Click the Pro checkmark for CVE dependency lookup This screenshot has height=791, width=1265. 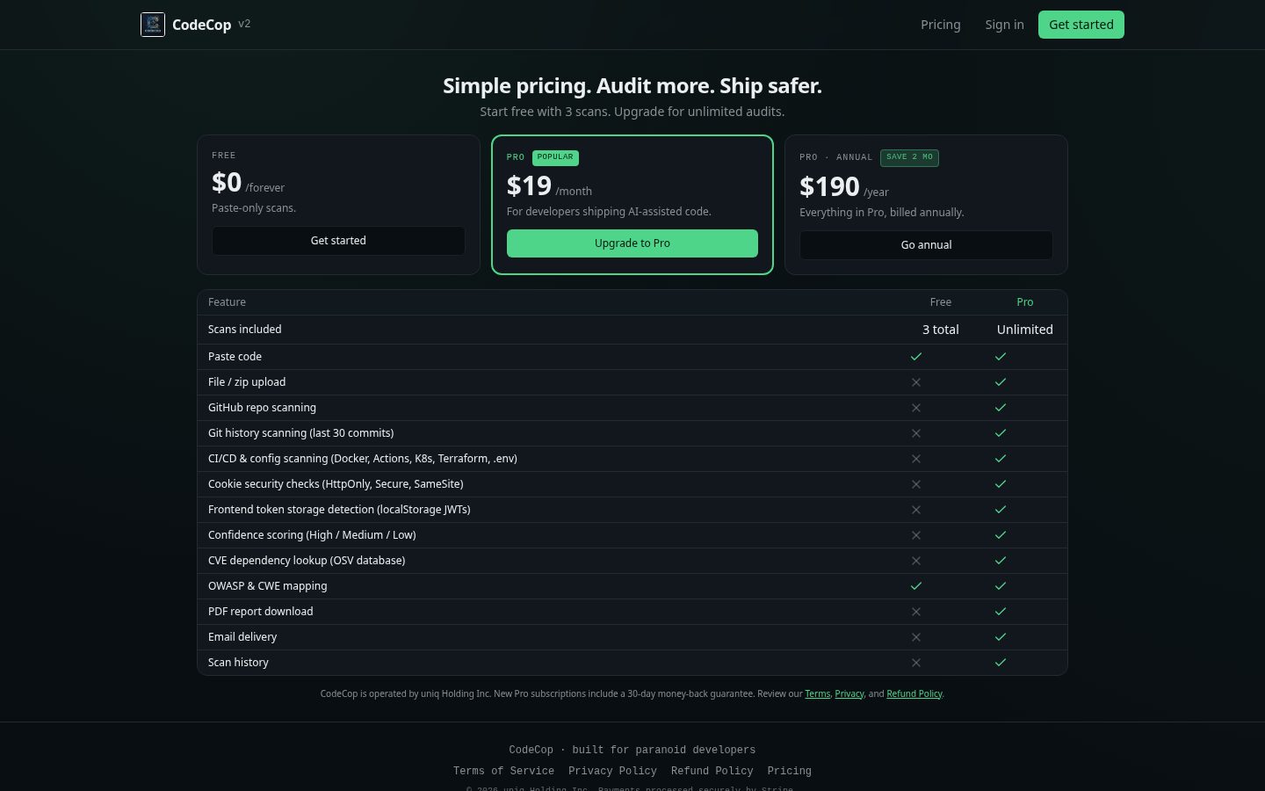pyautogui.click(x=1001, y=561)
